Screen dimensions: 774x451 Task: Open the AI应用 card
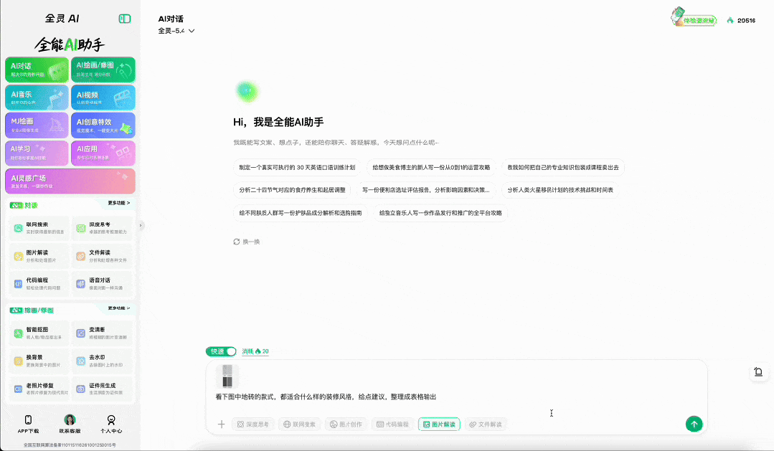103,153
